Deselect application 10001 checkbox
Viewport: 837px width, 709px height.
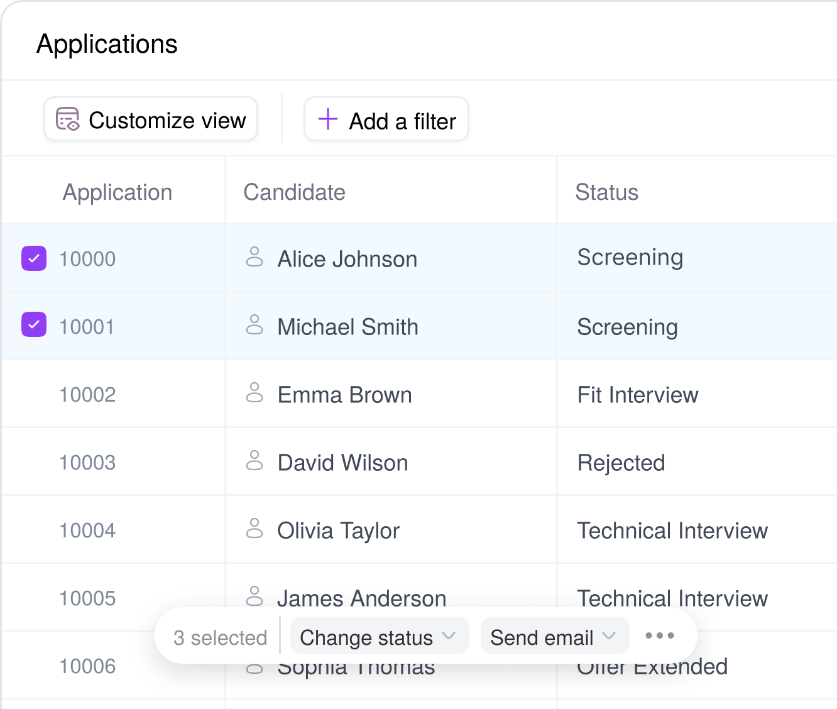click(34, 324)
